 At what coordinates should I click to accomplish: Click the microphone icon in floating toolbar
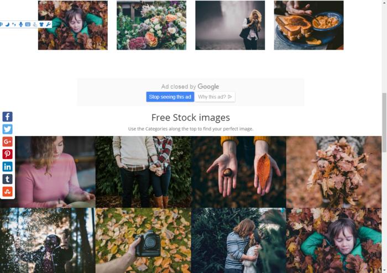[x=21, y=24]
